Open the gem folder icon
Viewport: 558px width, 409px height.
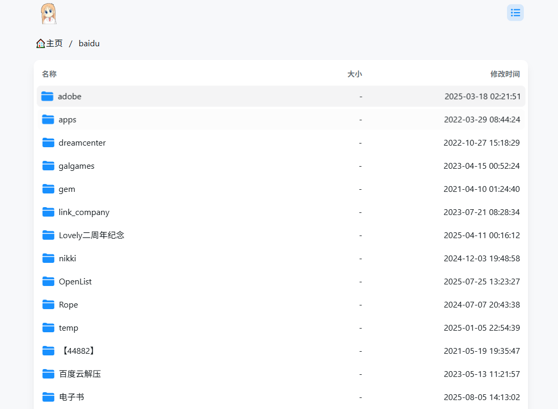(x=48, y=189)
